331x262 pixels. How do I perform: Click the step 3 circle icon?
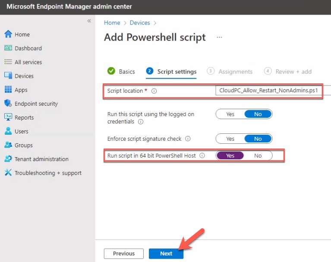pyautogui.click(x=211, y=71)
